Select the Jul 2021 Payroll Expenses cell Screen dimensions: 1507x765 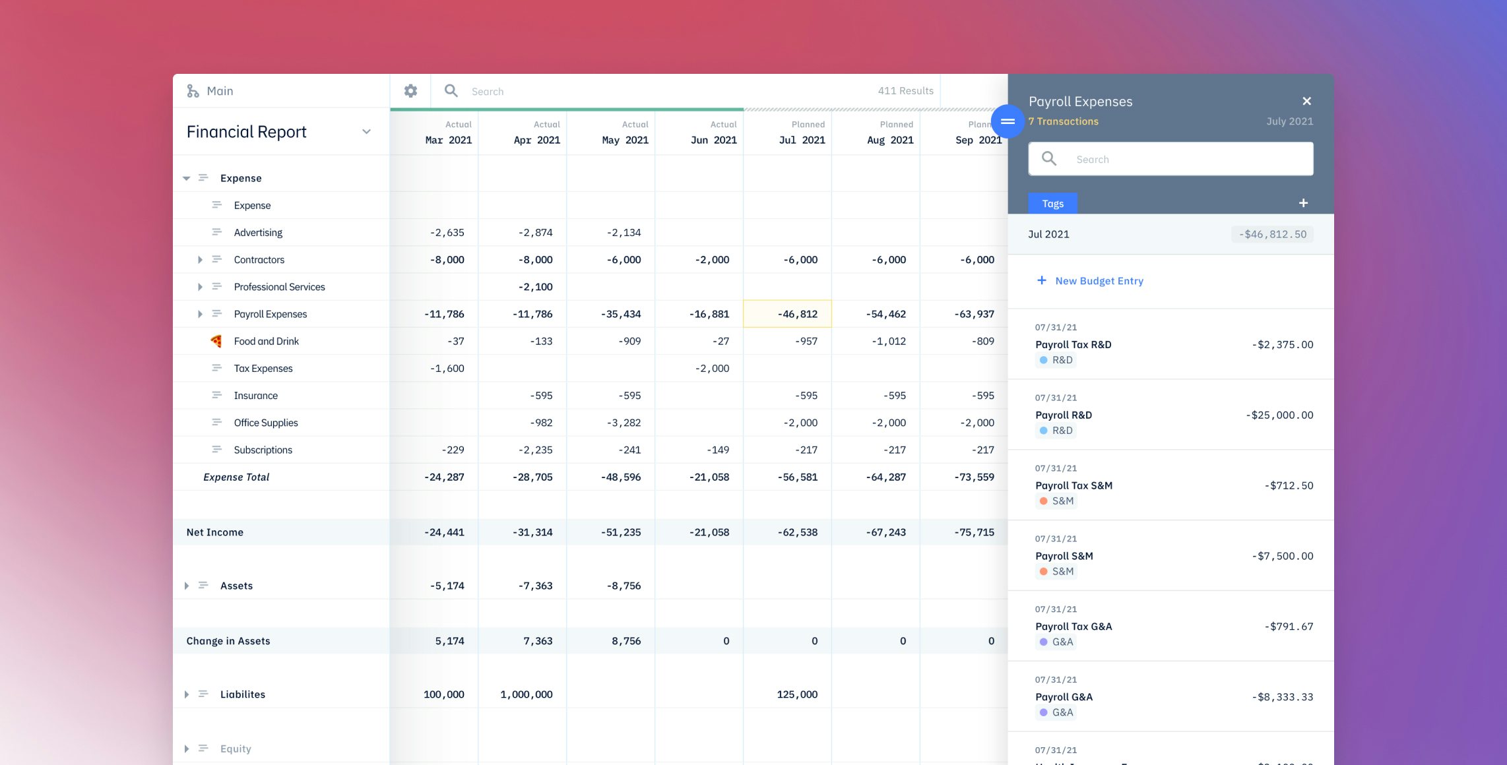[x=787, y=314]
